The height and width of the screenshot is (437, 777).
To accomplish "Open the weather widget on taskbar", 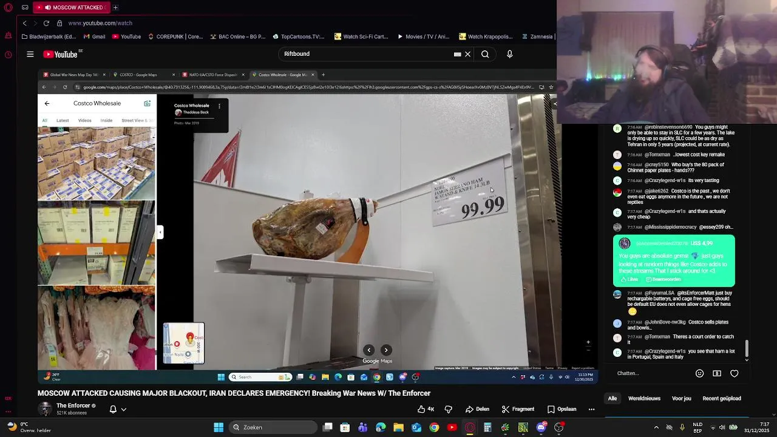I will (x=27, y=427).
